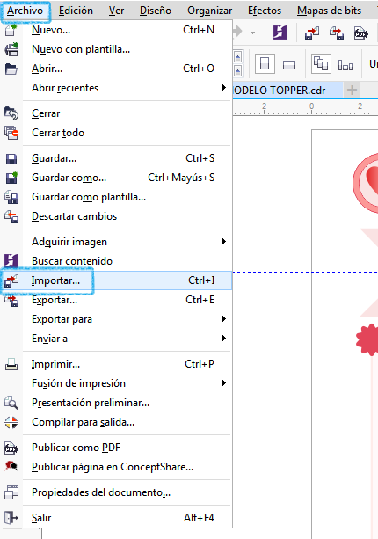The width and height of the screenshot is (378, 539).
Task: Click the Export icon in the top toolbar
Action: tap(337, 33)
